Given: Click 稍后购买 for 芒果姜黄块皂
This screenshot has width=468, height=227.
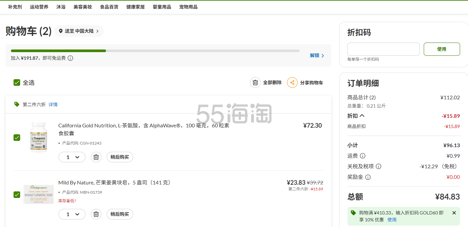Looking at the screenshot, I should [x=120, y=214].
